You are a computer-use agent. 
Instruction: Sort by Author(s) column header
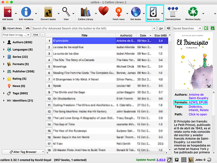(126, 36)
